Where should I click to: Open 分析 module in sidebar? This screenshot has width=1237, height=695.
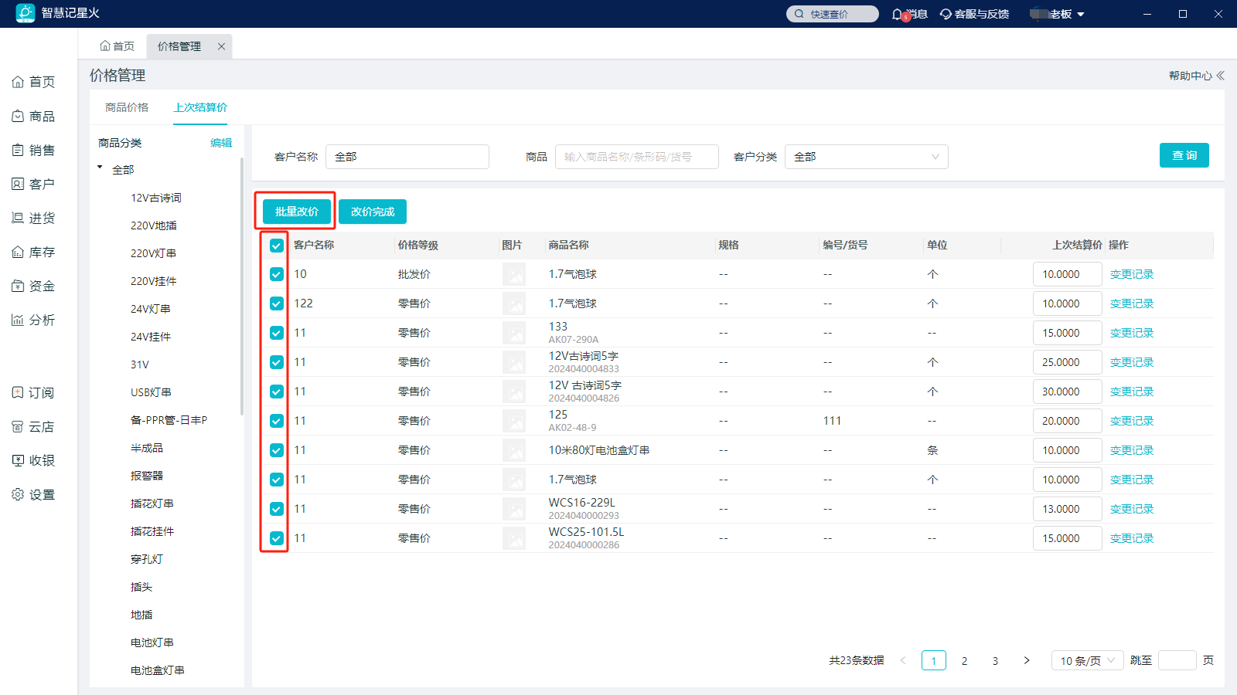[33, 320]
